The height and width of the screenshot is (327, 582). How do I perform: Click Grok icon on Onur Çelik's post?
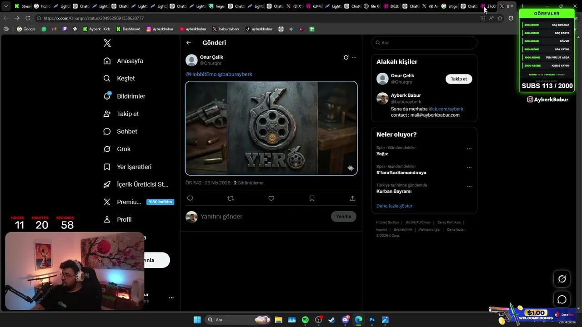point(346,57)
